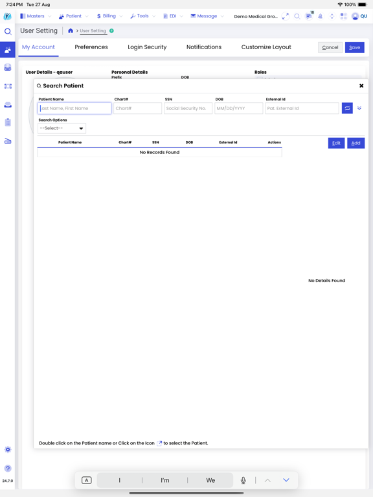
Task: Focus the DOB date field
Action: (x=239, y=108)
